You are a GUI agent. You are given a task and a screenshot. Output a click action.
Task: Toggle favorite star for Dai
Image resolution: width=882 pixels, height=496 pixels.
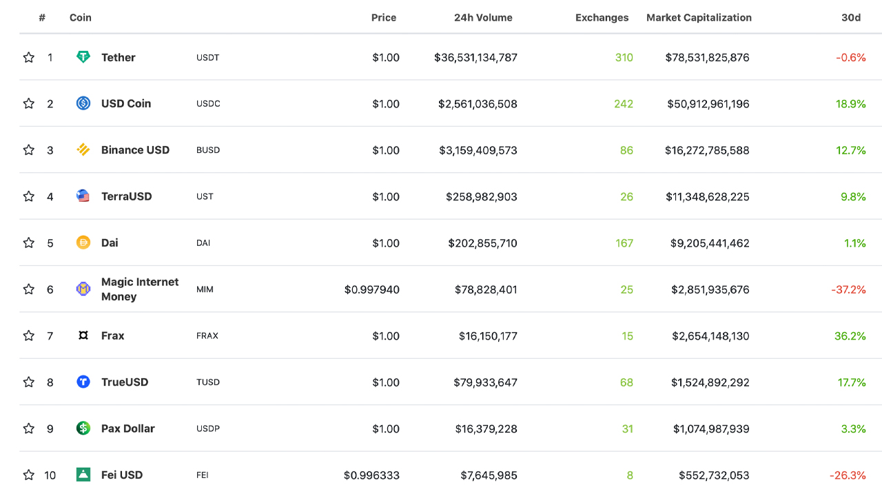[29, 242]
